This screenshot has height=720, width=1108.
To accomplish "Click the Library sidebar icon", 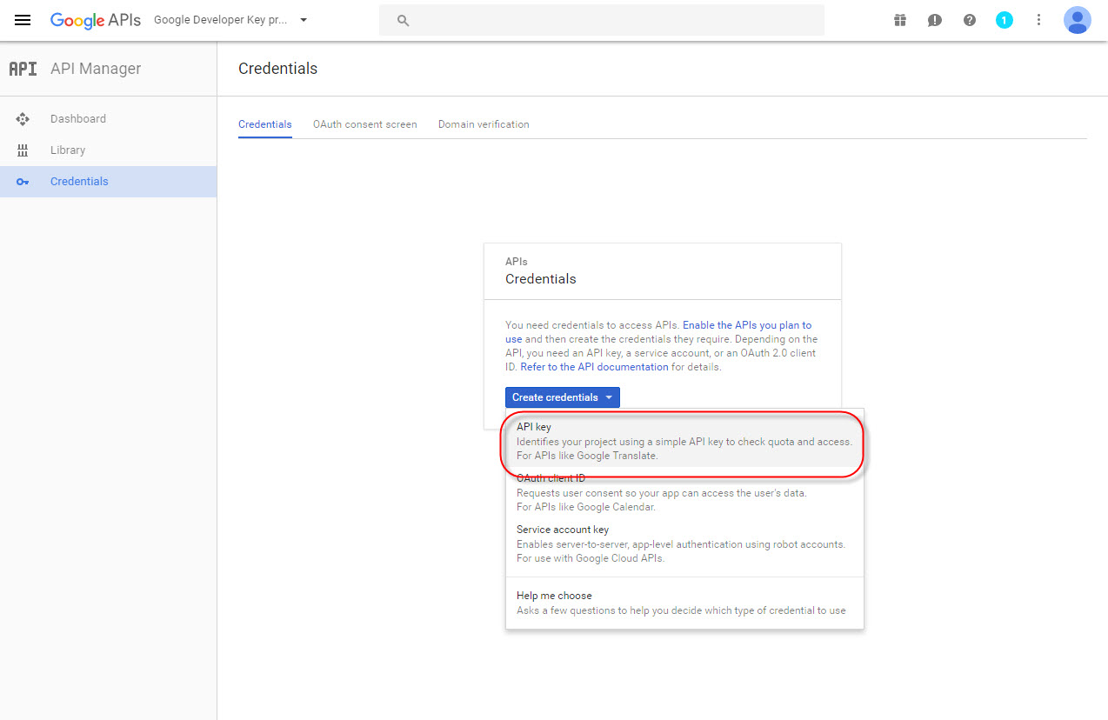I will click(x=23, y=150).
